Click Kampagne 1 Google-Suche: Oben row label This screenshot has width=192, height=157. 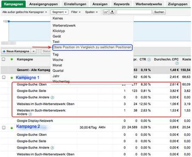point(32,85)
